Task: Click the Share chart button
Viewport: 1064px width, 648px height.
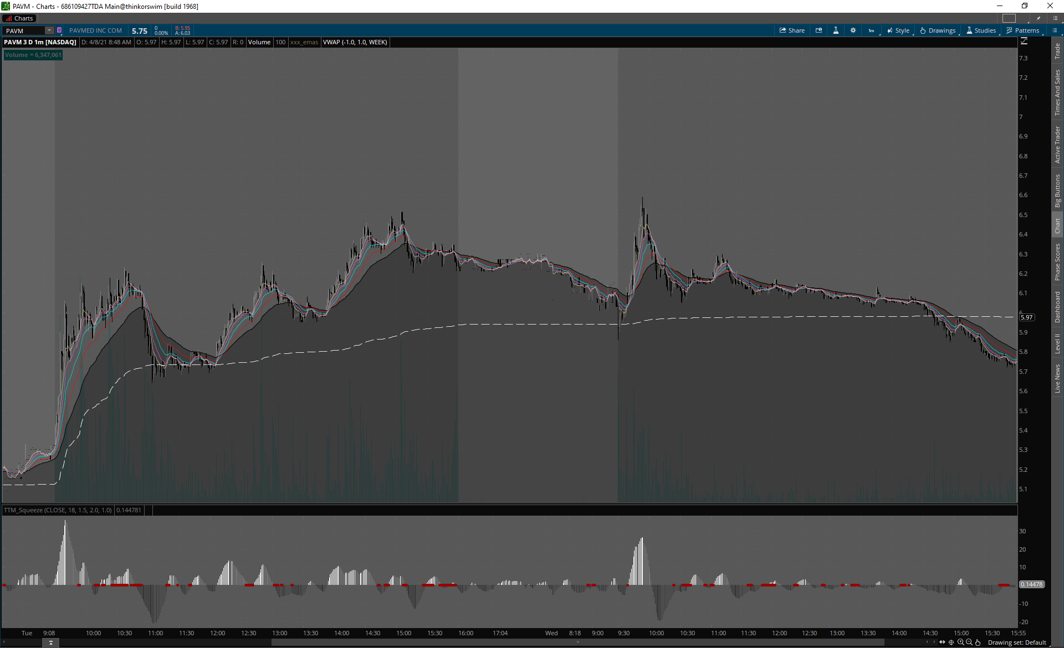Action: (792, 30)
